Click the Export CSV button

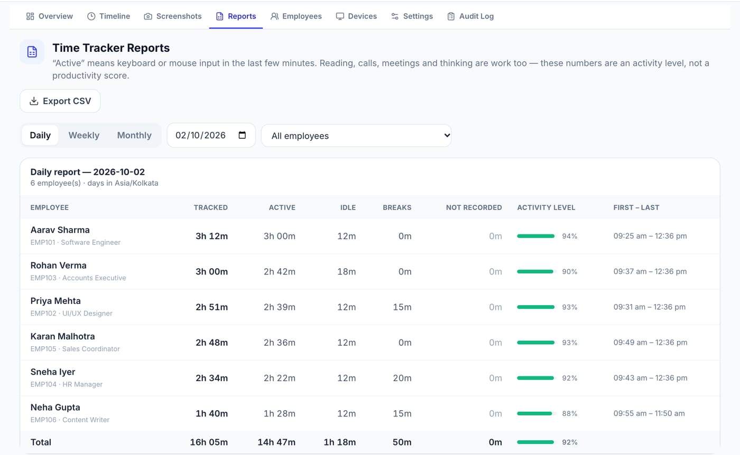tap(60, 101)
